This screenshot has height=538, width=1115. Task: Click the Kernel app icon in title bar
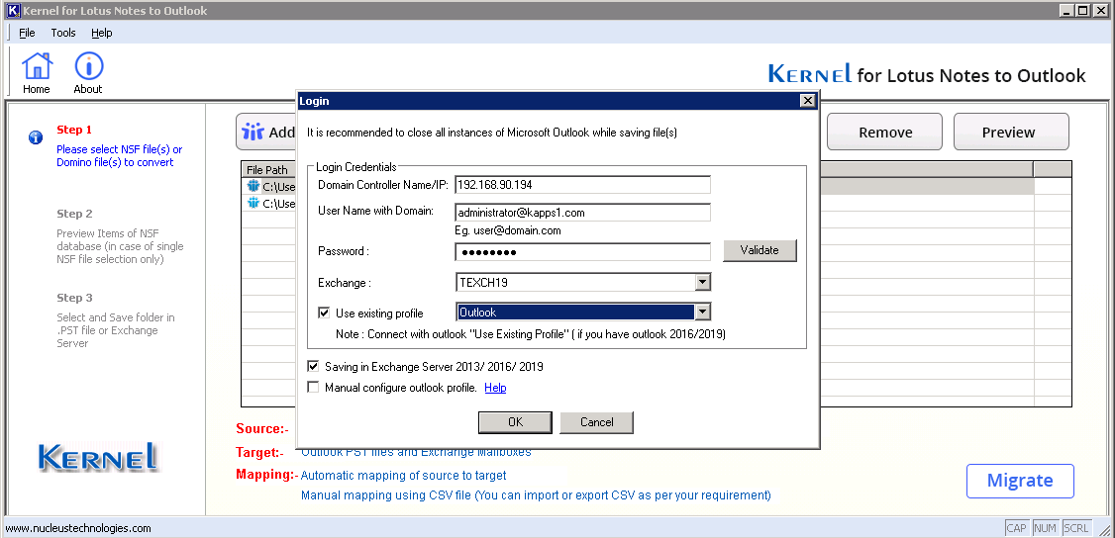pyautogui.click(x=11, y=10)
